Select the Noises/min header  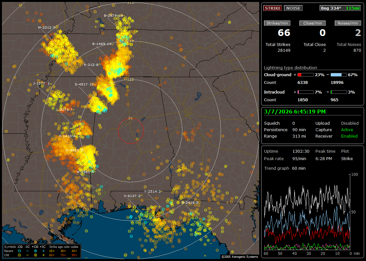coord(348,23)
